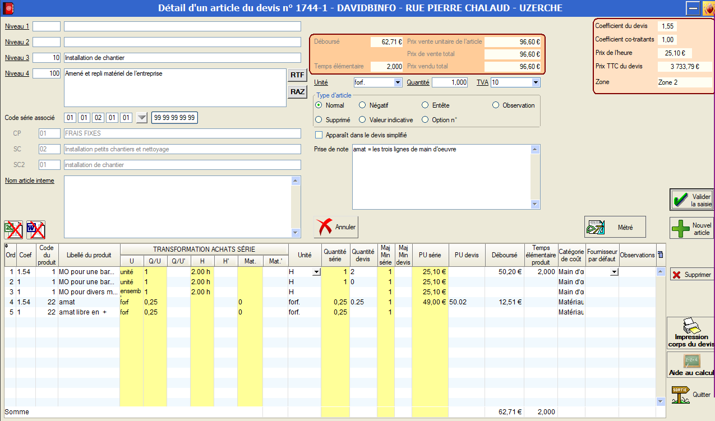Click the Niveau 4 description text field
The height and width of the screenshot is (421, 715).
coord(175,87)
